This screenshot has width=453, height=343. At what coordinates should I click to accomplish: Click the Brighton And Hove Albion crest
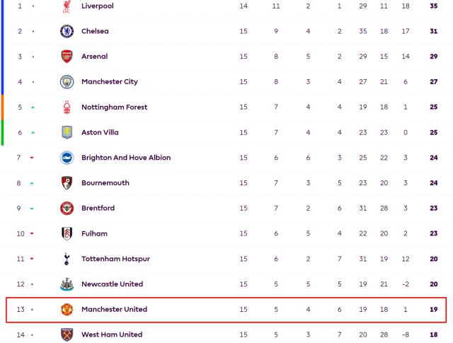67,158
